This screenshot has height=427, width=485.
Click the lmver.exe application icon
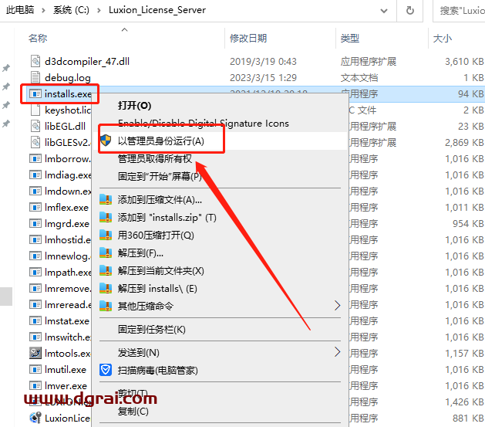(35, 386)
